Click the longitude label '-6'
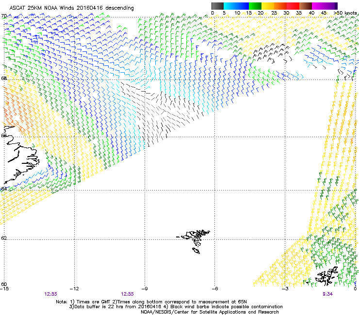This screenshot has height=315, width=359. (214, 289)
